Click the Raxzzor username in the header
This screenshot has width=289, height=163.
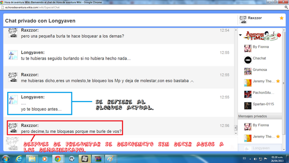(255, 18)
